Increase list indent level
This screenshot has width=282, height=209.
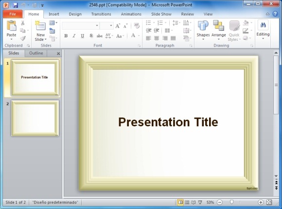coord(157,31)
